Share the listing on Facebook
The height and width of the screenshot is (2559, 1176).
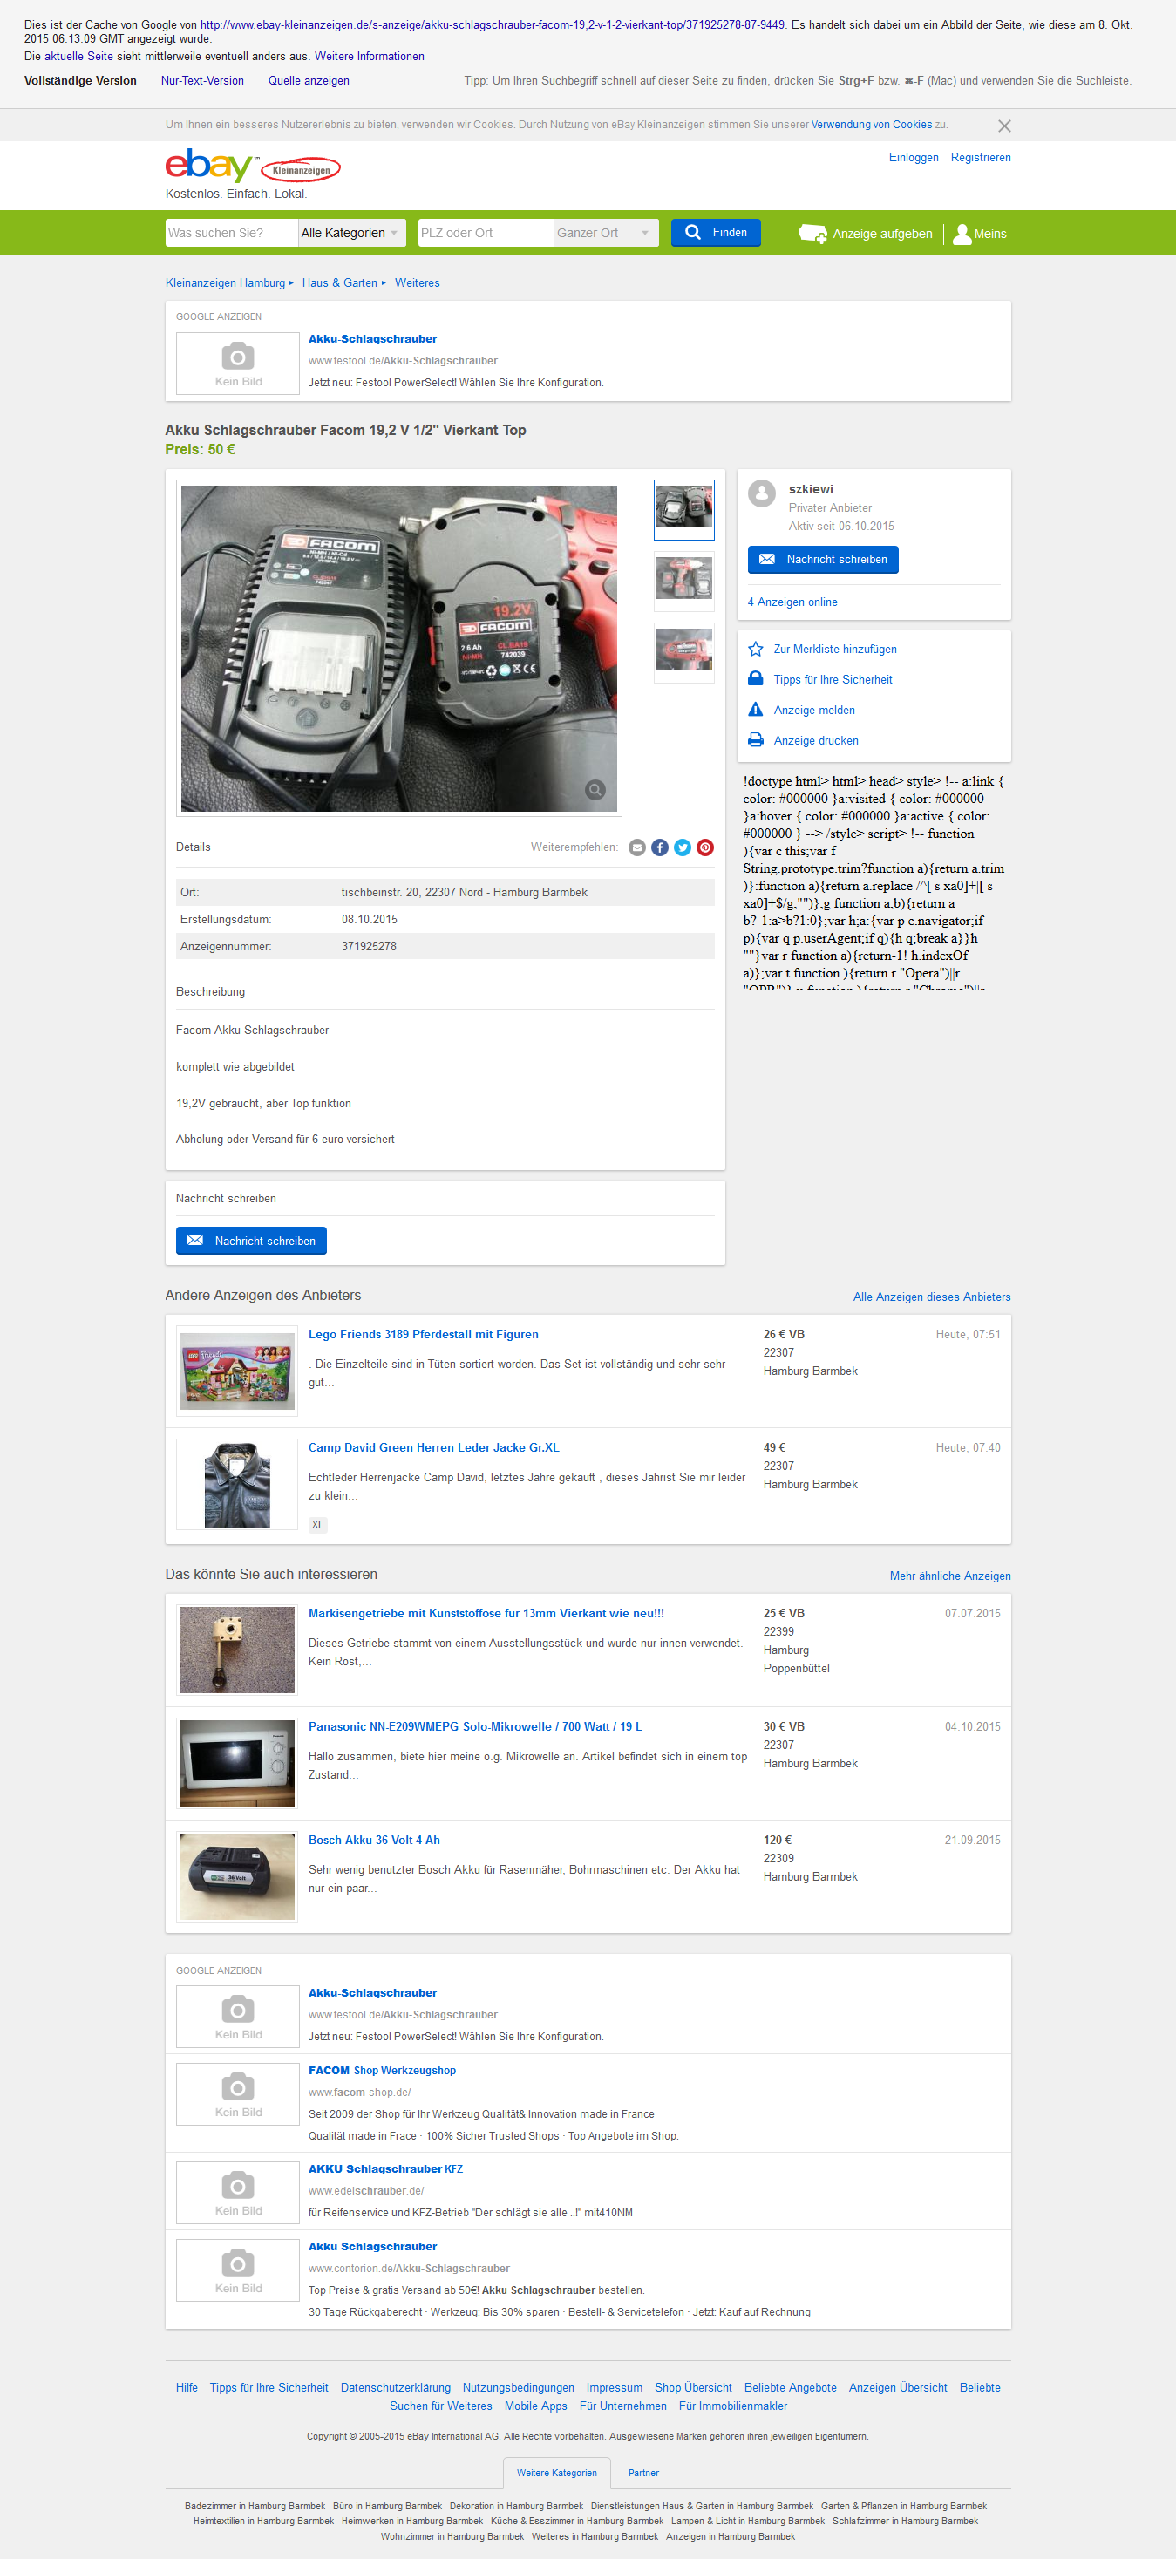660,847
